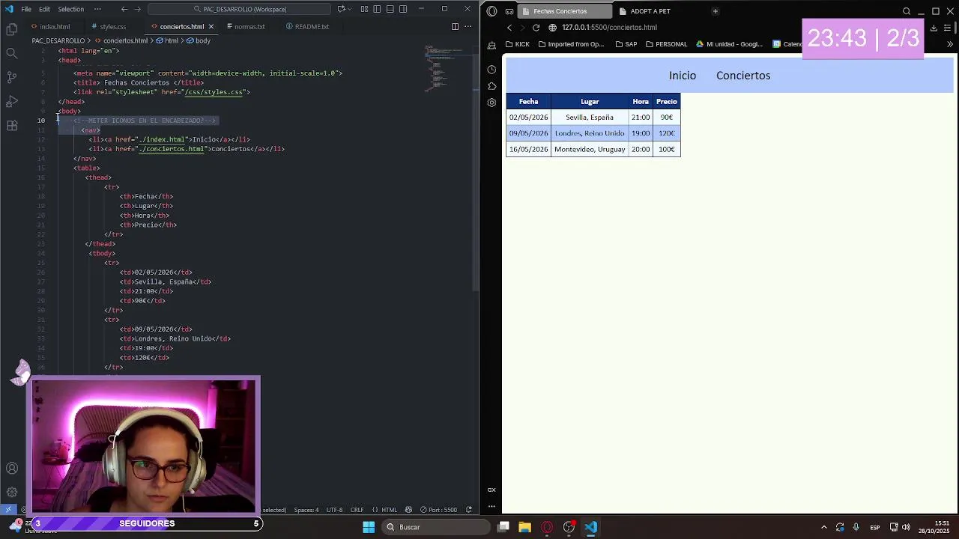Image resolution: width=959 pixels, height=539 pixels.
Task: Open Extensions cube in the Opera sidebar
Action: 491,86
